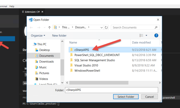
Task: Refresh the Documents folder listing
Action: coord(106,28)
